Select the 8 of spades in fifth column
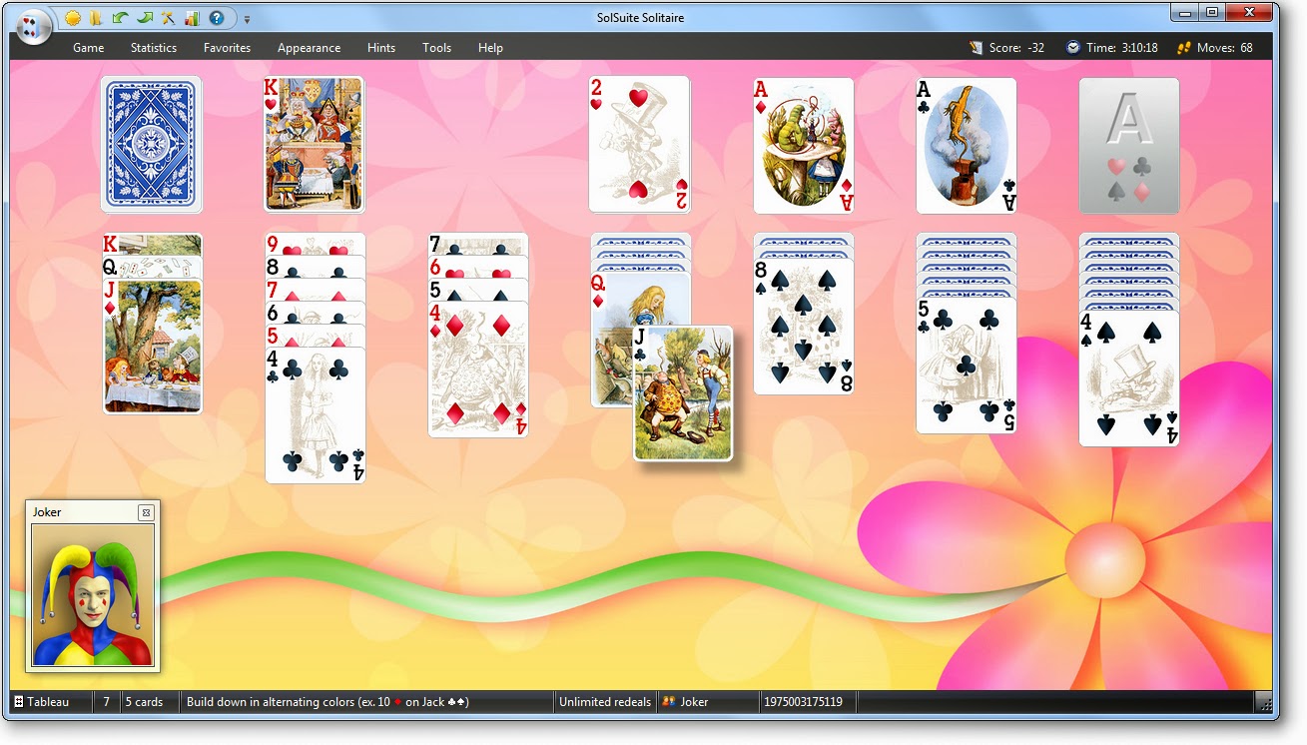The height and width of the screenshot is (745, 1307). (x=804, y=327)
